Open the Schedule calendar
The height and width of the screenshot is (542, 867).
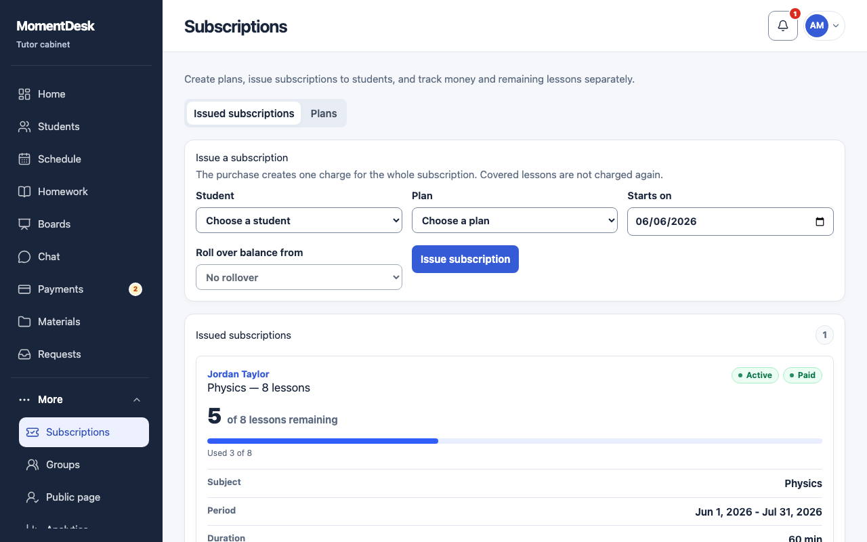coord(81,159)
